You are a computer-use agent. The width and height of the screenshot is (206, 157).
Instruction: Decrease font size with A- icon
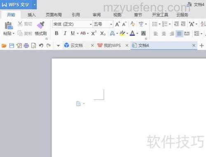coord(124,24)
